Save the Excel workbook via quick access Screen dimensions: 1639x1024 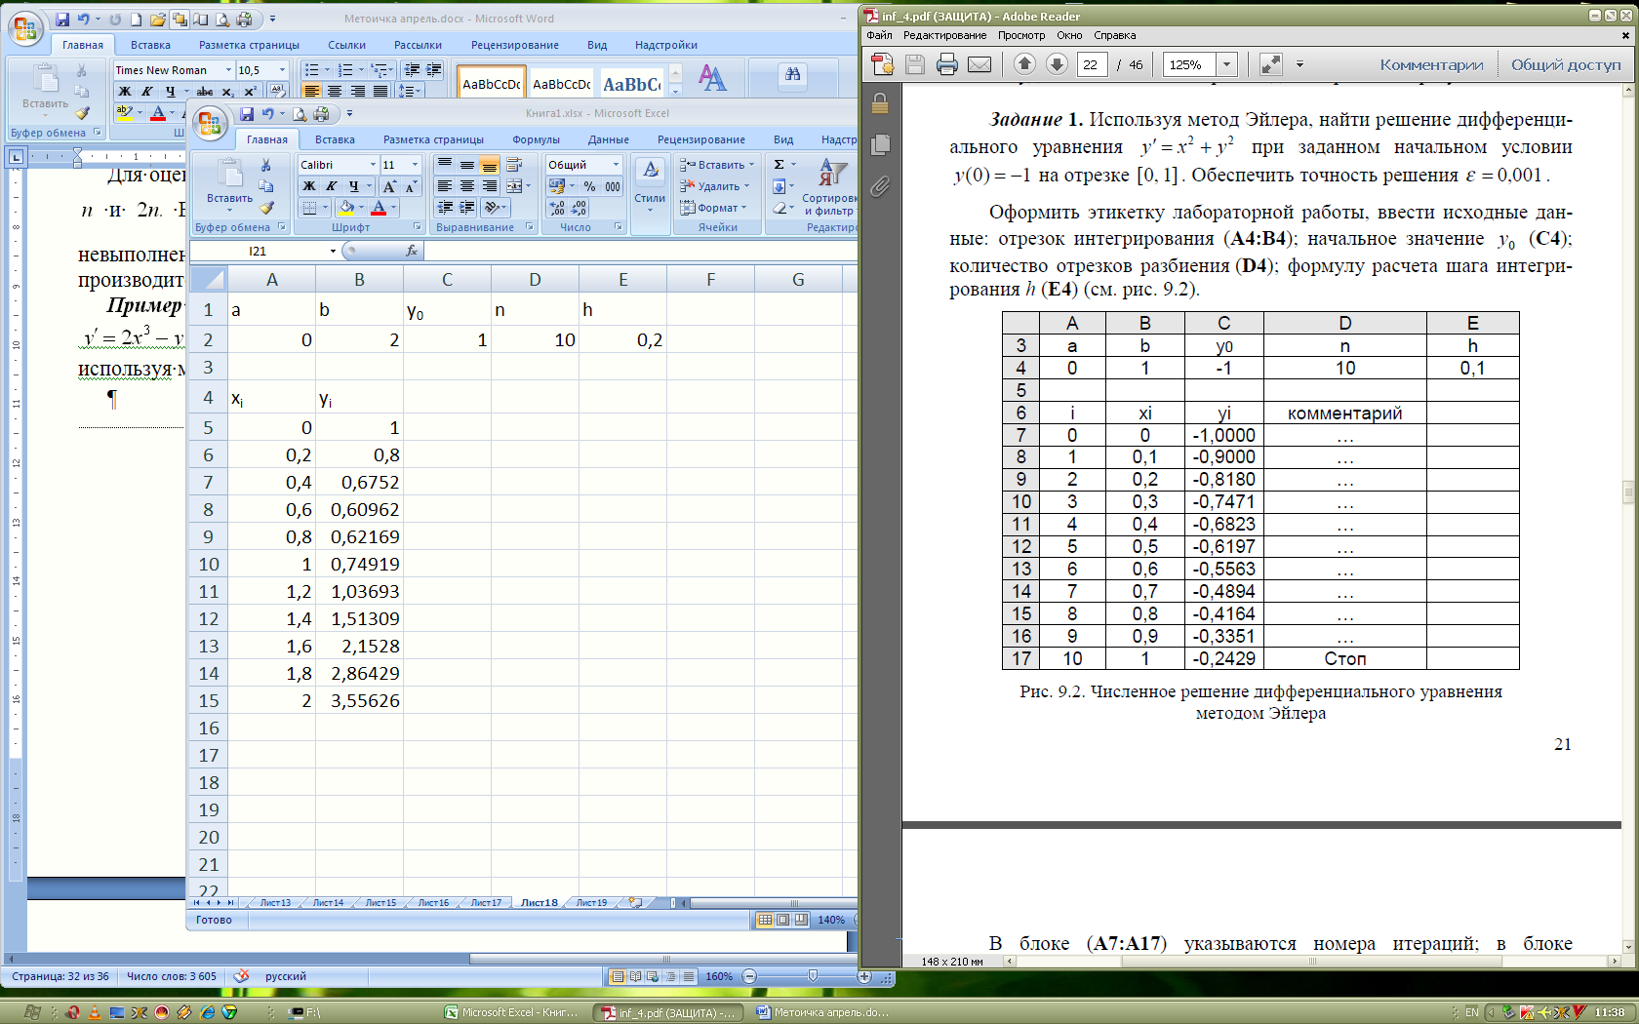(x=247, y=114)
